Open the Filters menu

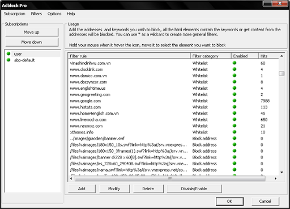36,14
